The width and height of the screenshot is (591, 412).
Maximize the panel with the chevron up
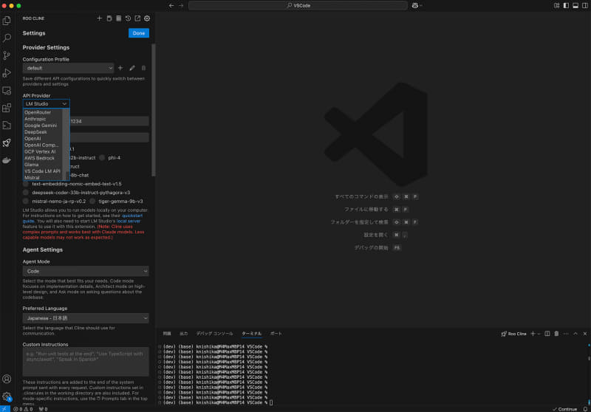tap(575, 334)
